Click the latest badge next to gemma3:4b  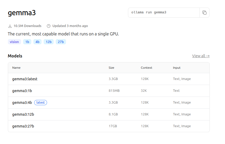(41, 103)
